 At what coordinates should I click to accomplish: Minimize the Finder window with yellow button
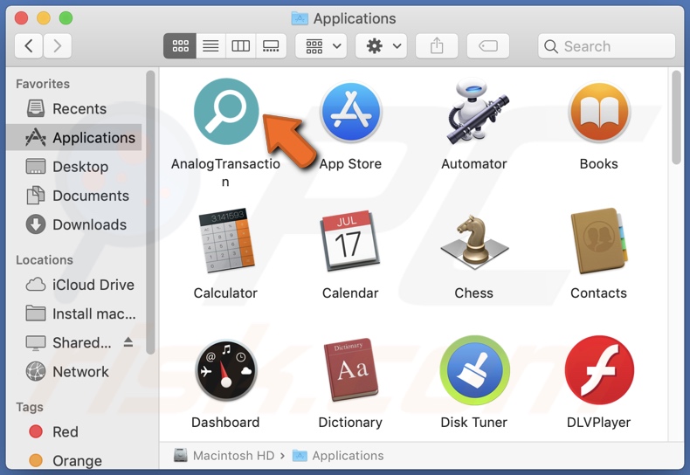pos(44,18)
